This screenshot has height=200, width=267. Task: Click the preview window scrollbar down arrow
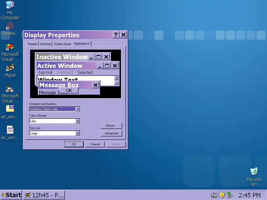117,83
